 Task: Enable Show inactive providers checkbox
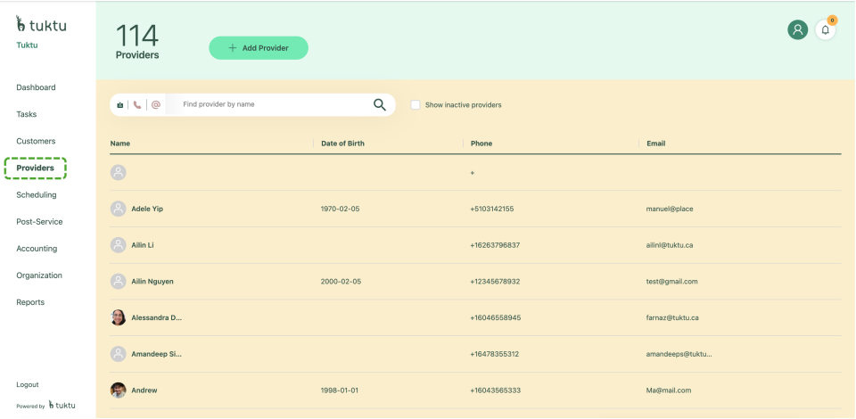[x=416, y=105]
